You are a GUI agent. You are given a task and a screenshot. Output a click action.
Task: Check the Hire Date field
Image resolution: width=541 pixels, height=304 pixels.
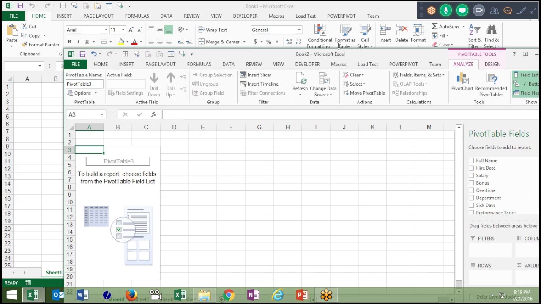click(x=471, y=168)
